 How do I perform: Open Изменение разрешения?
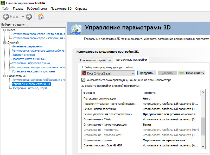(27, 46)
